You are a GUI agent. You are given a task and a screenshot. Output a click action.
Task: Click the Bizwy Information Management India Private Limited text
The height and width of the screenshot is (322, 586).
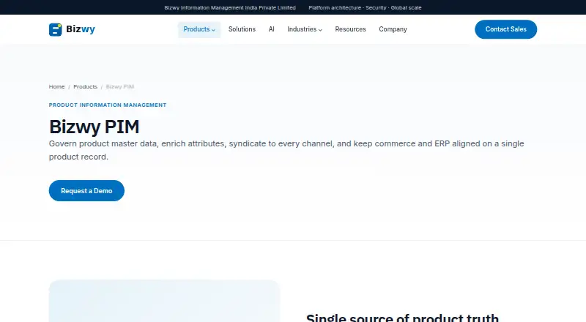click(230, 7)
